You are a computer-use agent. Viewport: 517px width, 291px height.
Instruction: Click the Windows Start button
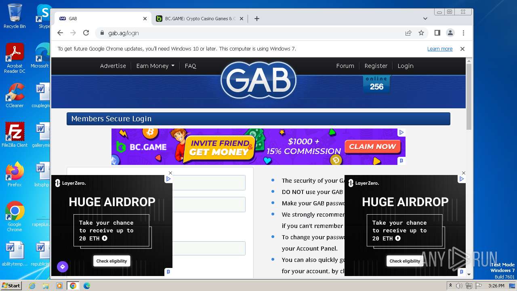click(11, 285)
